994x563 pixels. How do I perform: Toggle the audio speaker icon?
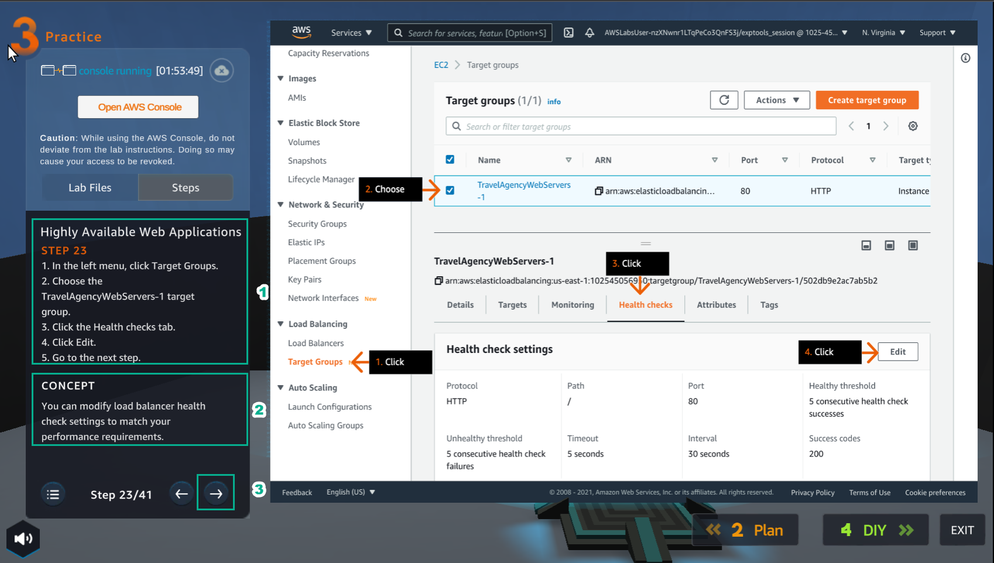pos(23,538)
